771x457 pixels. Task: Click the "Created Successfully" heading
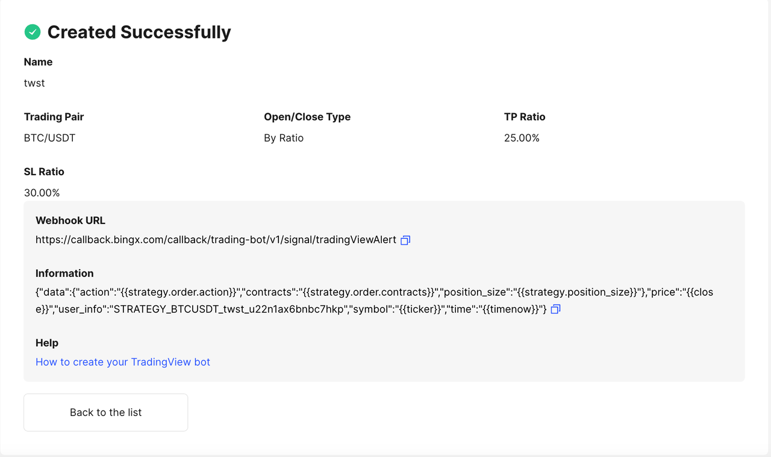[139, 32]
